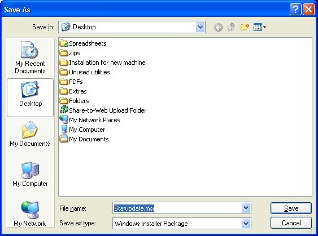Expand the File name dropdown arrow

coord(246,208)
